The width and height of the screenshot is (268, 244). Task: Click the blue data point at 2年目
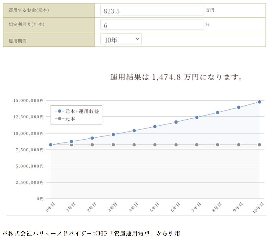pyautogui.click(x=92, y=138)
